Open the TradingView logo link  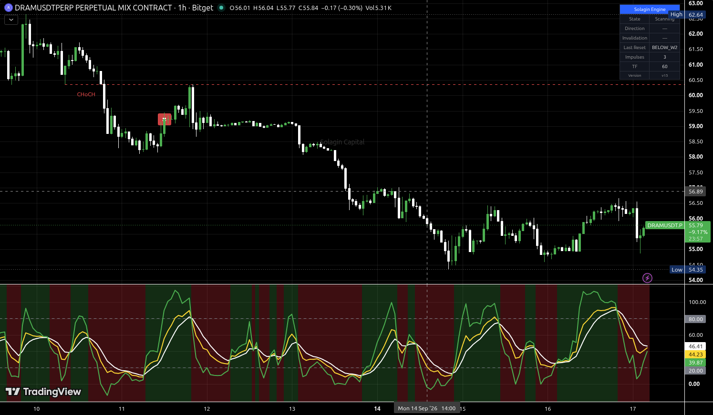43,392
